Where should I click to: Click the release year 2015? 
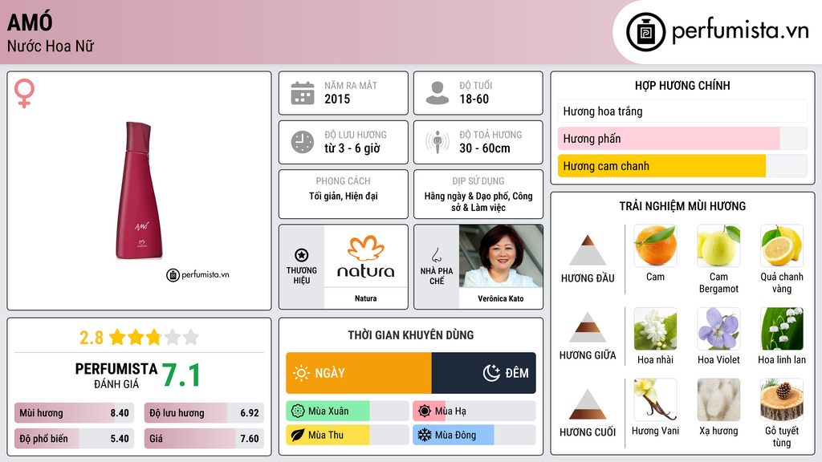coord(337,99)
